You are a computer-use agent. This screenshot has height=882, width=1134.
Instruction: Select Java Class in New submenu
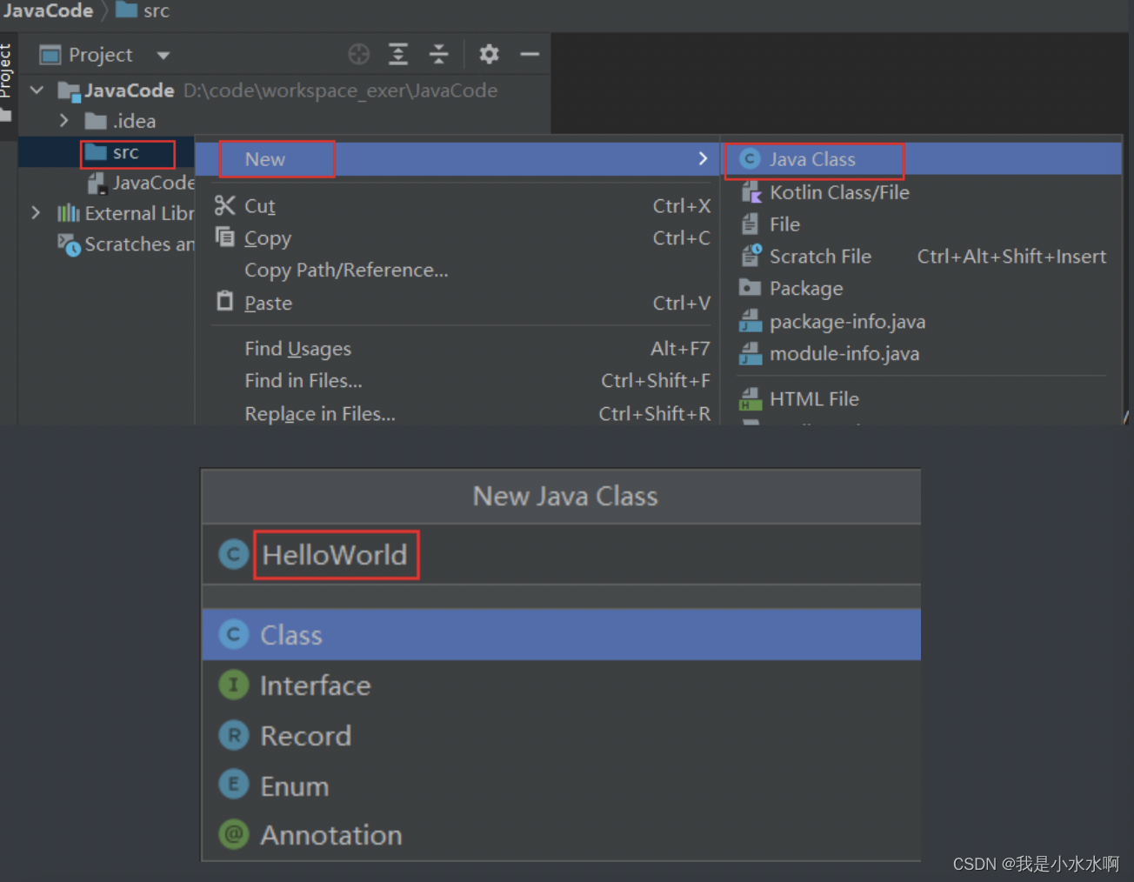click(922, 159)
